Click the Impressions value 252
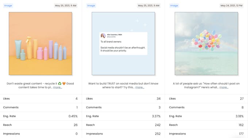The height and width of the screenshot is (138, 248). 158,134
